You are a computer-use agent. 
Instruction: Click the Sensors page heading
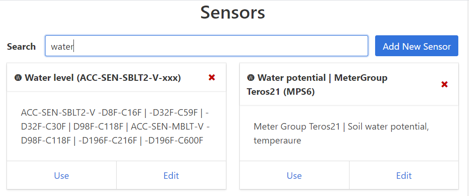232,13
